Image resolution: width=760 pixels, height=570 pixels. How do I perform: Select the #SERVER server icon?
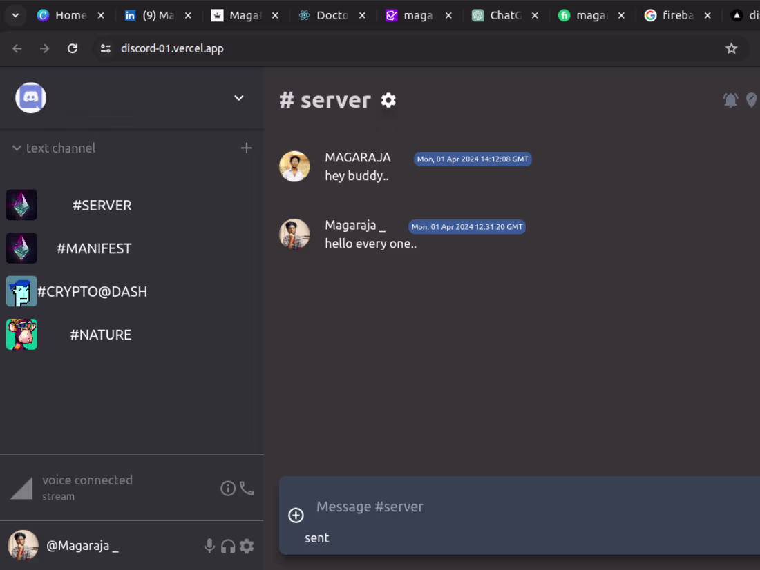click(21, 205)
